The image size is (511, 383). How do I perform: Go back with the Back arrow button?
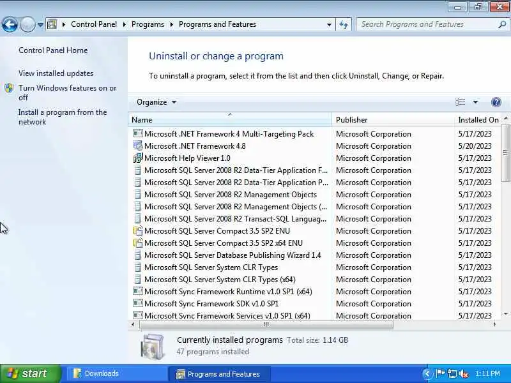pos(10,24)
